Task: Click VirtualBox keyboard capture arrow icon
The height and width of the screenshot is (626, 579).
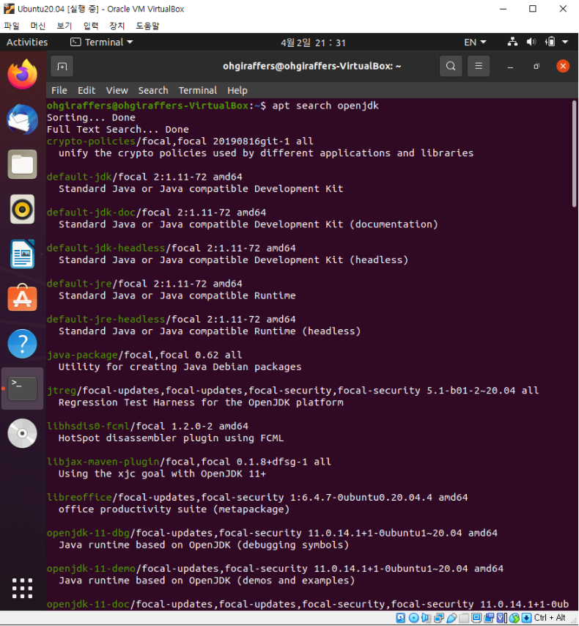Action: point(526,618)
